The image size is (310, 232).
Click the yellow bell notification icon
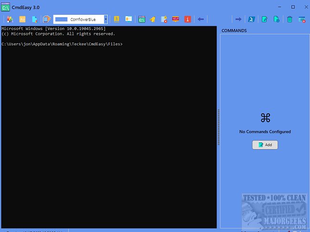tap(153, 20)
